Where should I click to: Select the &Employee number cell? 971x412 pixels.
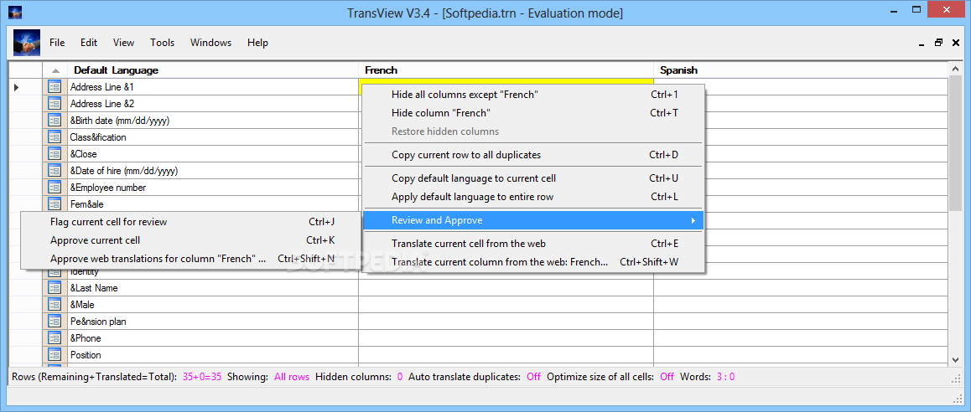click(x=213, y=188)
